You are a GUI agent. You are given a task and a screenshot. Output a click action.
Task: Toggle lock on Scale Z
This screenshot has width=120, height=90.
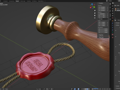[107, 25]
